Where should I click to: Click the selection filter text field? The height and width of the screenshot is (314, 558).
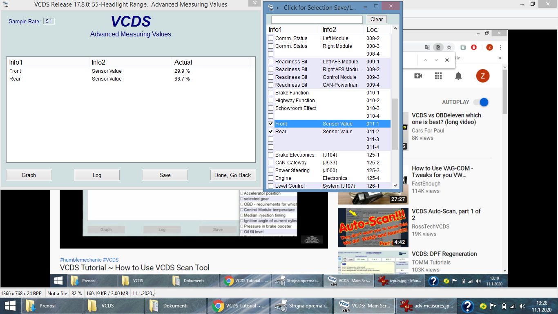click(x=317, y=19)
